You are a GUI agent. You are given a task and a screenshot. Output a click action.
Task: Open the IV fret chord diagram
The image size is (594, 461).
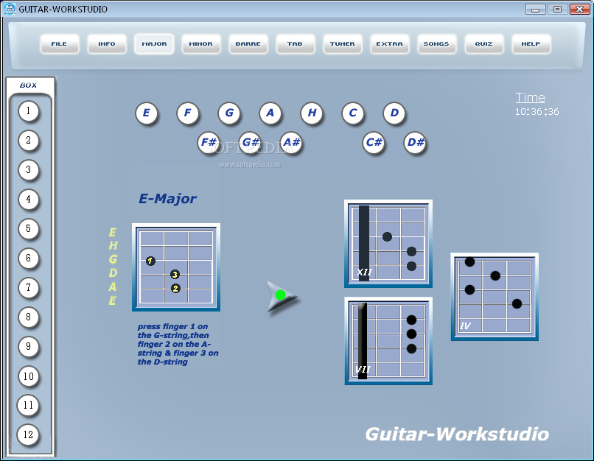click(495, 297)
